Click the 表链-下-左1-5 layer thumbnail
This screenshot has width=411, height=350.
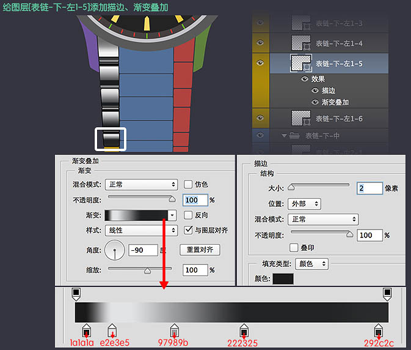pyautogui.click(x=299, y=63)
